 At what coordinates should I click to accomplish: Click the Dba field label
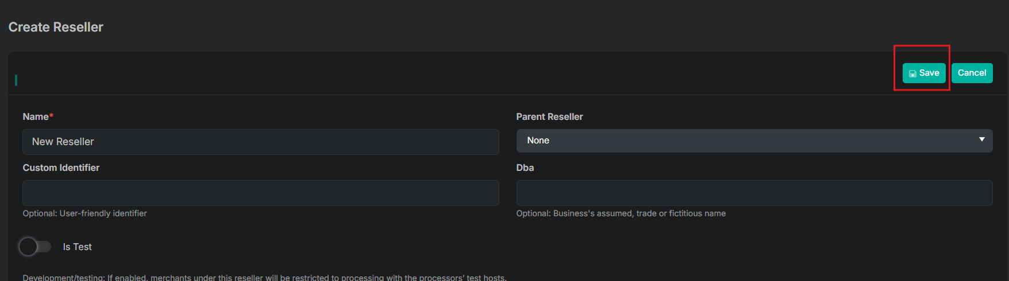click(525, 167)
